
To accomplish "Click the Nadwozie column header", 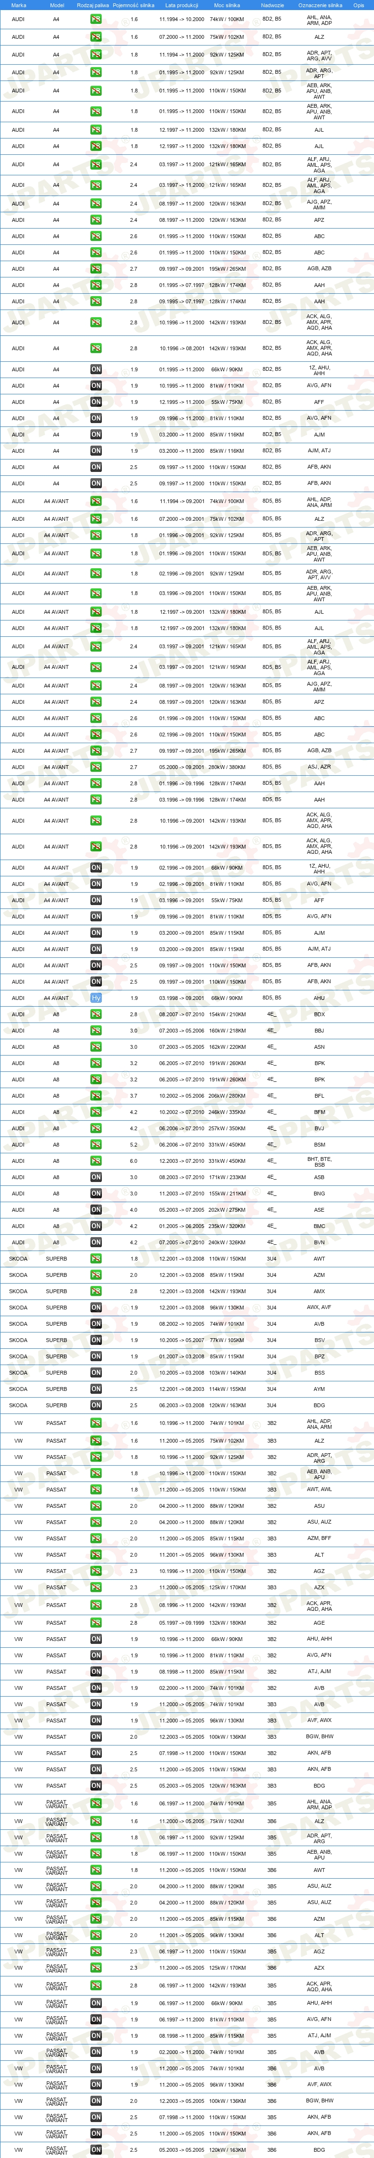I will 273,5.
